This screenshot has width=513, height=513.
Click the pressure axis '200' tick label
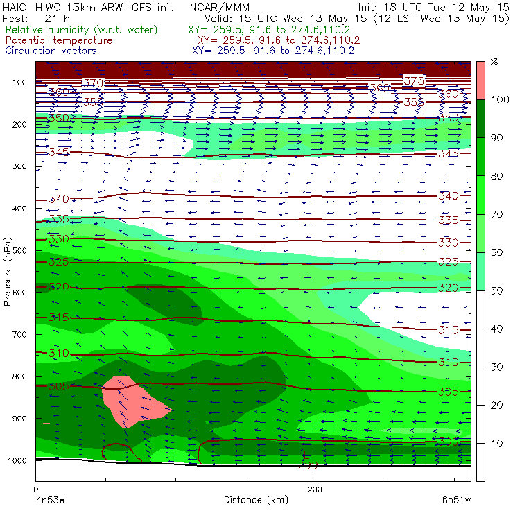[x=19, y=124]
